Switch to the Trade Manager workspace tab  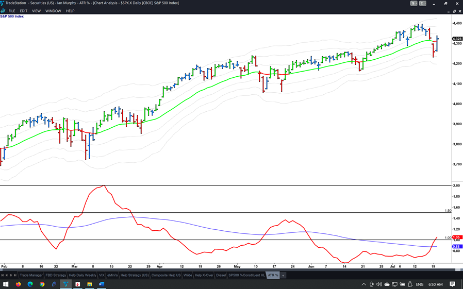(31, 275)
